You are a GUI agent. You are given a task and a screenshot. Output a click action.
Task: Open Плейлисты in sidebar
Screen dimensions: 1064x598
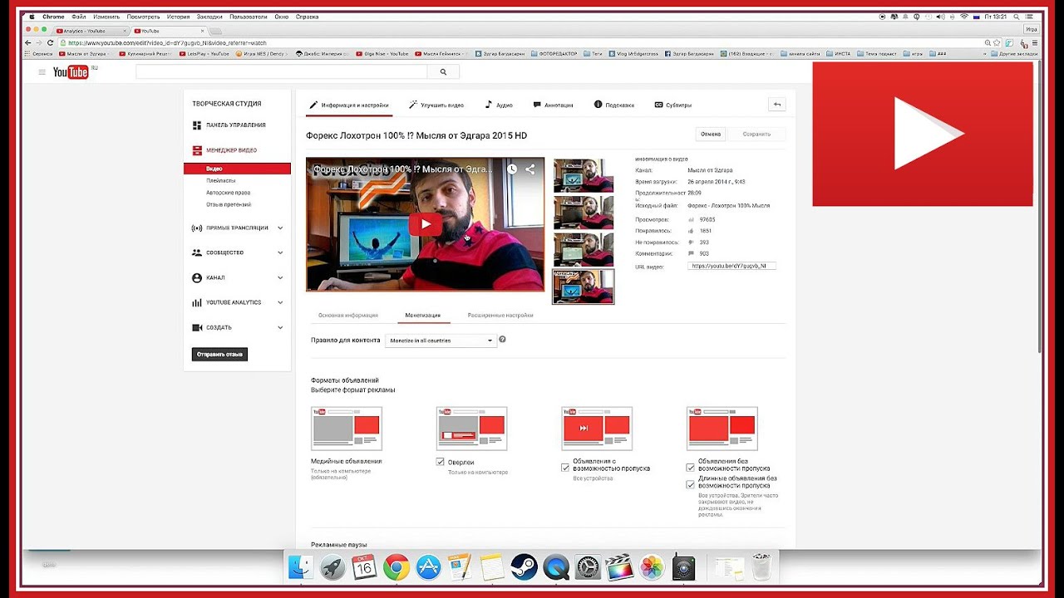(x=220, y=180)
